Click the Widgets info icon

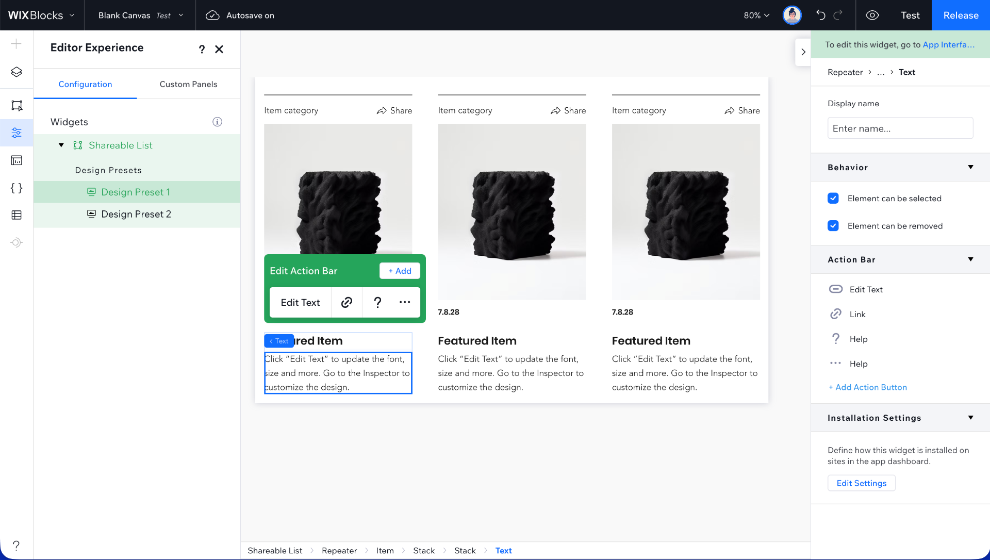[x=217, y=122]
